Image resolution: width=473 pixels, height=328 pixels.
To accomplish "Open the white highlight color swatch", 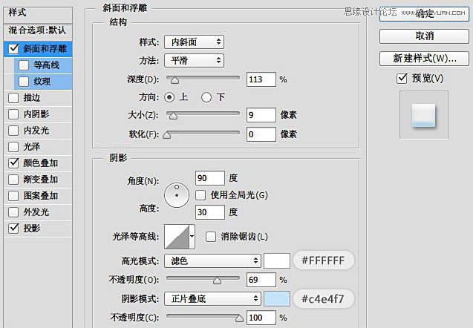I will click(x=277, y=260).
